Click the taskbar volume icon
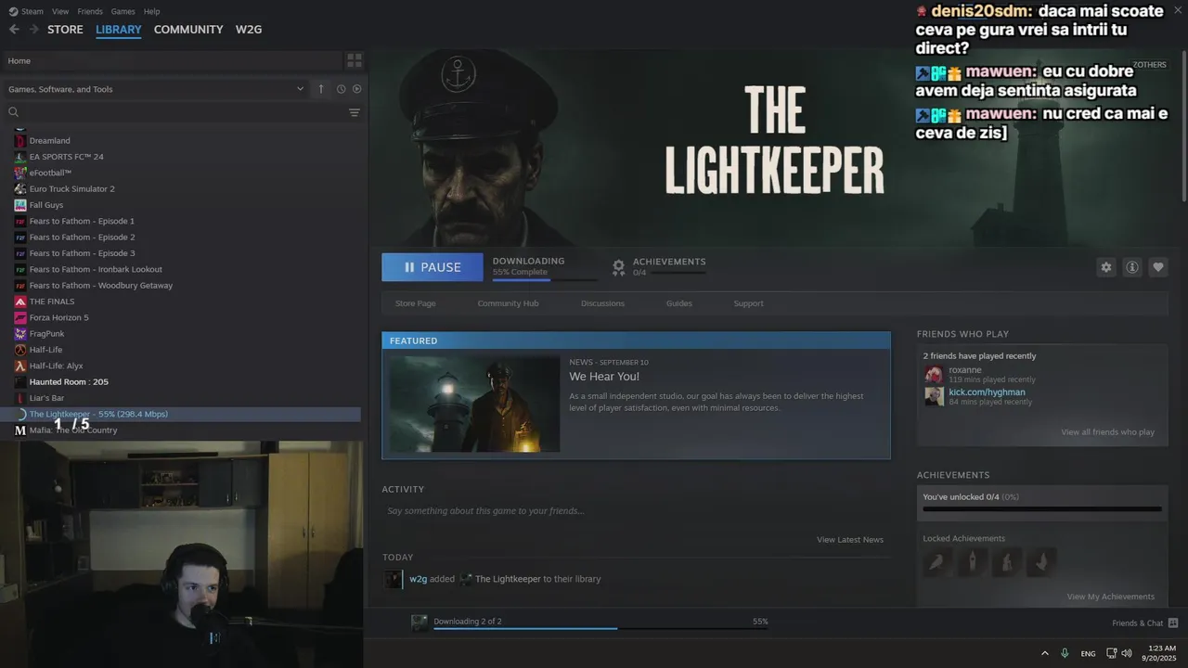Screen dimensions: 1188x668 pos(1127,653)
